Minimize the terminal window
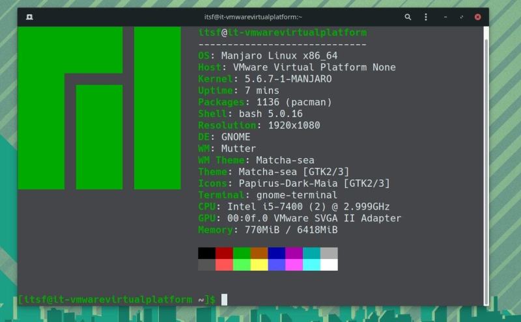This screenshot has width=521, height=322. [446, 17]
